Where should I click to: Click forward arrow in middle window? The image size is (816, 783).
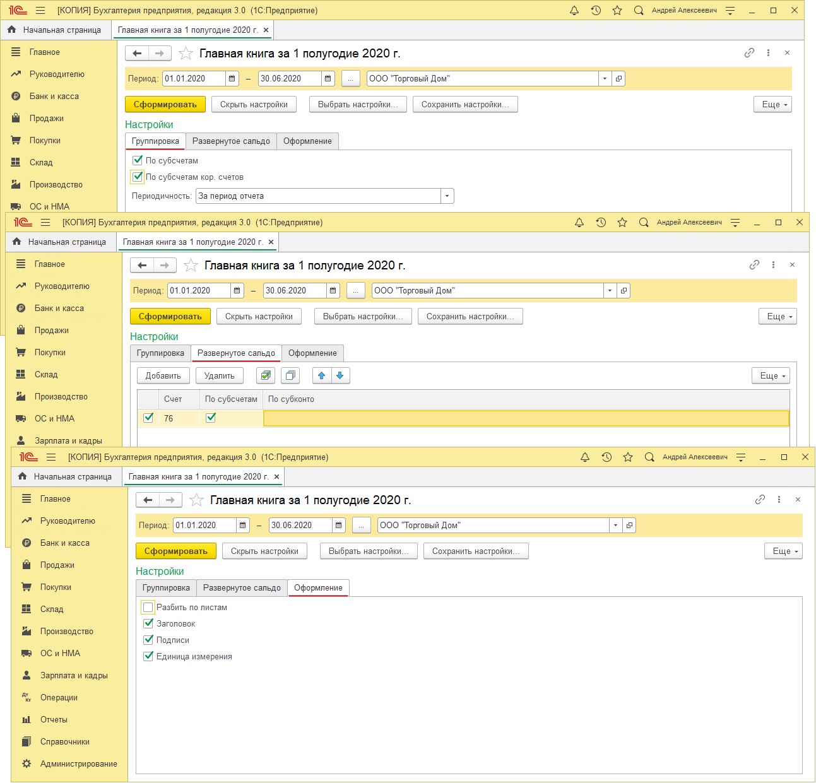[165, 266]
